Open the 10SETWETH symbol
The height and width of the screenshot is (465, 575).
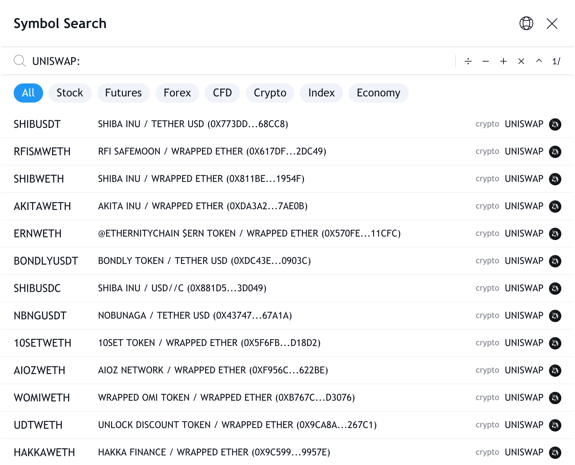point(287,343)
